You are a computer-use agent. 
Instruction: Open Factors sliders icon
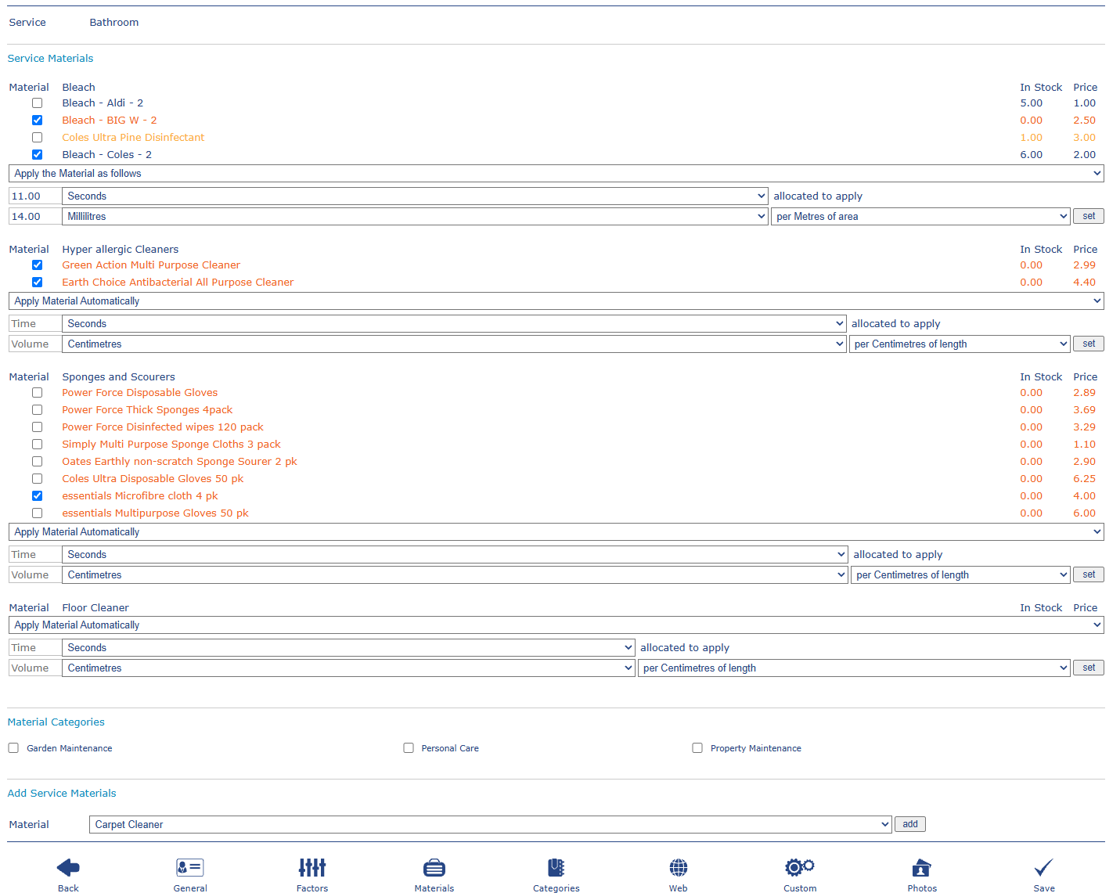tap(312, 867)
